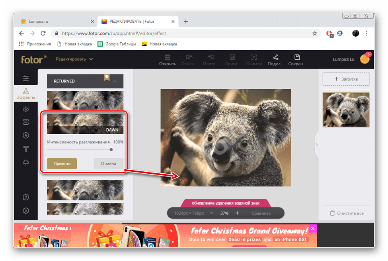388x261 pixels.
Task: Select the first RETURNED effect thumbnail
Action: pyautogui.click(x=85, y=100)
